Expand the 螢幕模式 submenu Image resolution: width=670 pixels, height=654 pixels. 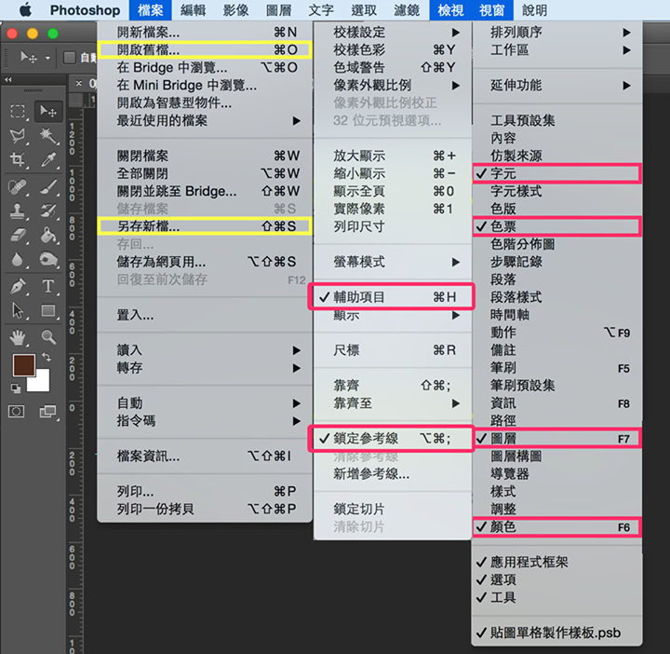pyautogui.click(x=393, y=262)
